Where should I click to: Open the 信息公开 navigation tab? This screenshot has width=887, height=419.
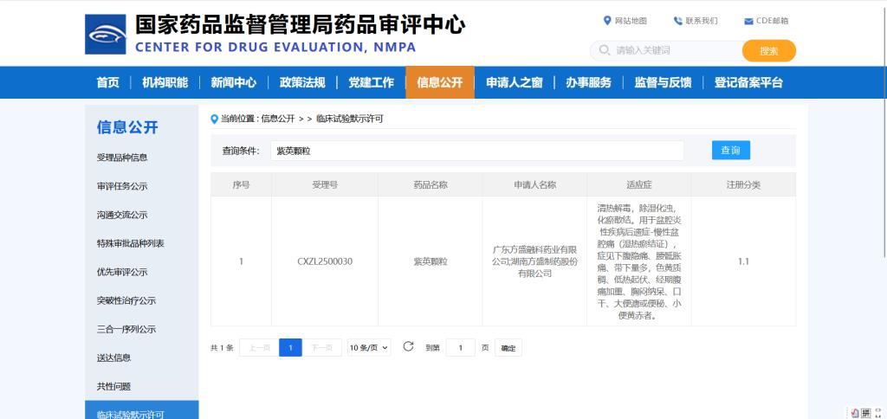coord(439,82)
